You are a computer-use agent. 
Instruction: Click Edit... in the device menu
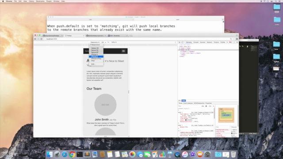point(96,64)
